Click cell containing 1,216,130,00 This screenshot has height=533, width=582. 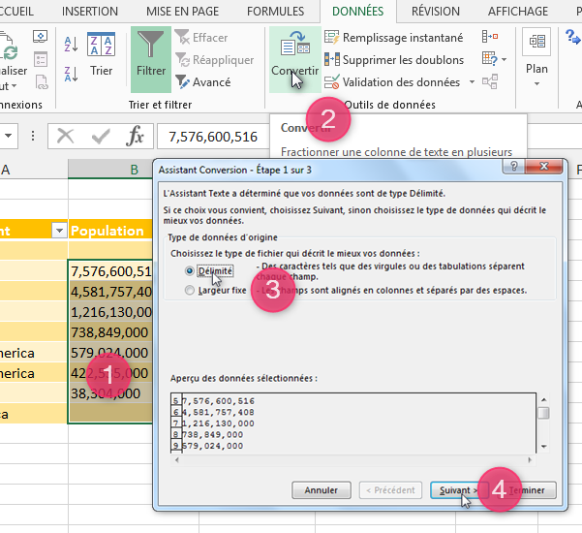110,312
